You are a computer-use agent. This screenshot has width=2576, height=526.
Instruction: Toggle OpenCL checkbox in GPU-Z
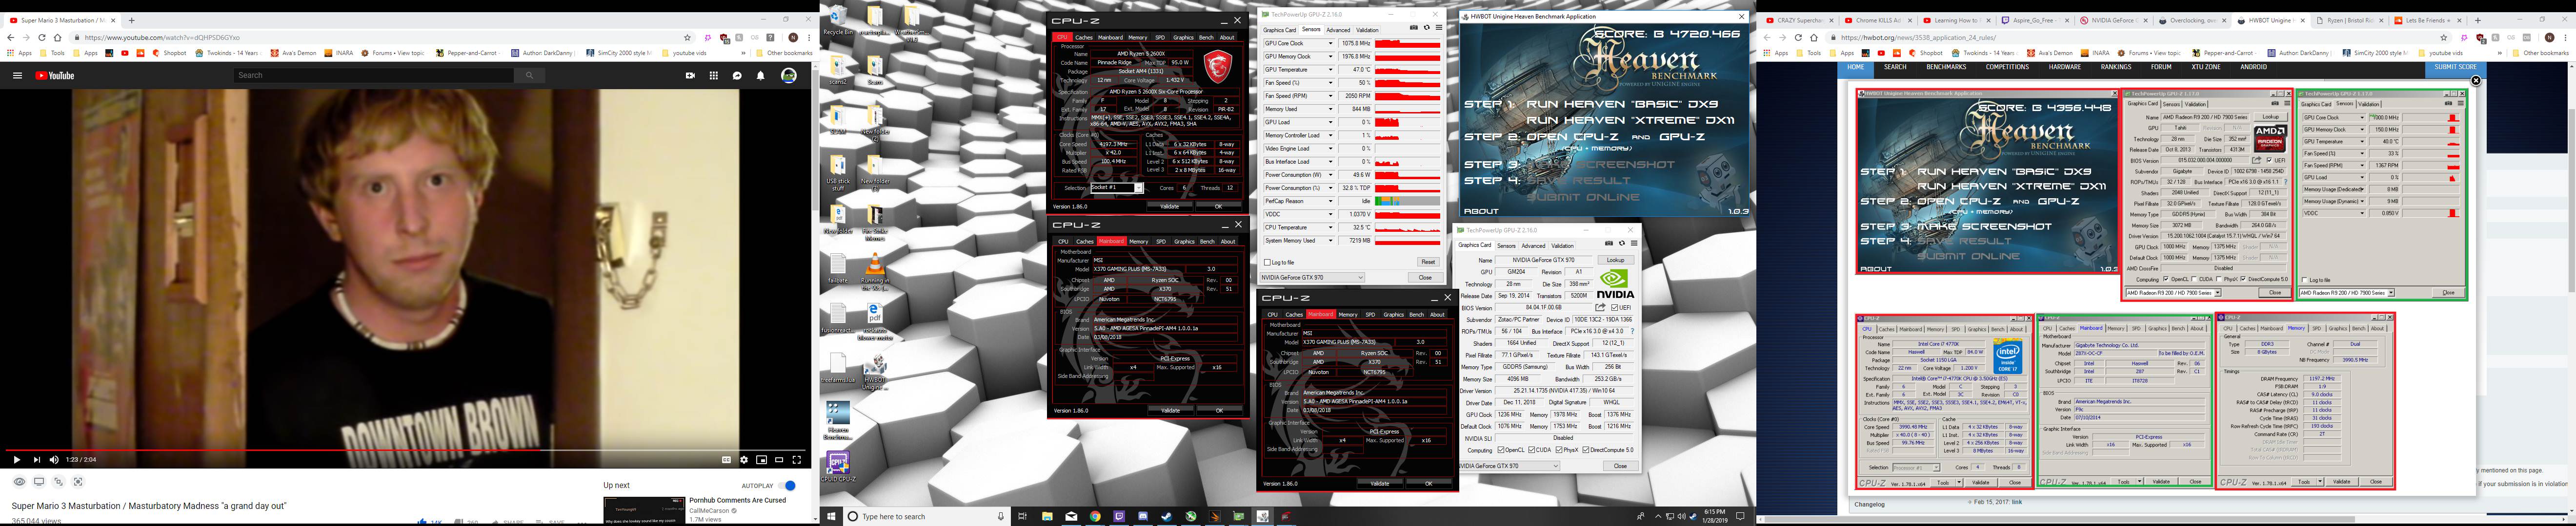[1502, 450]
